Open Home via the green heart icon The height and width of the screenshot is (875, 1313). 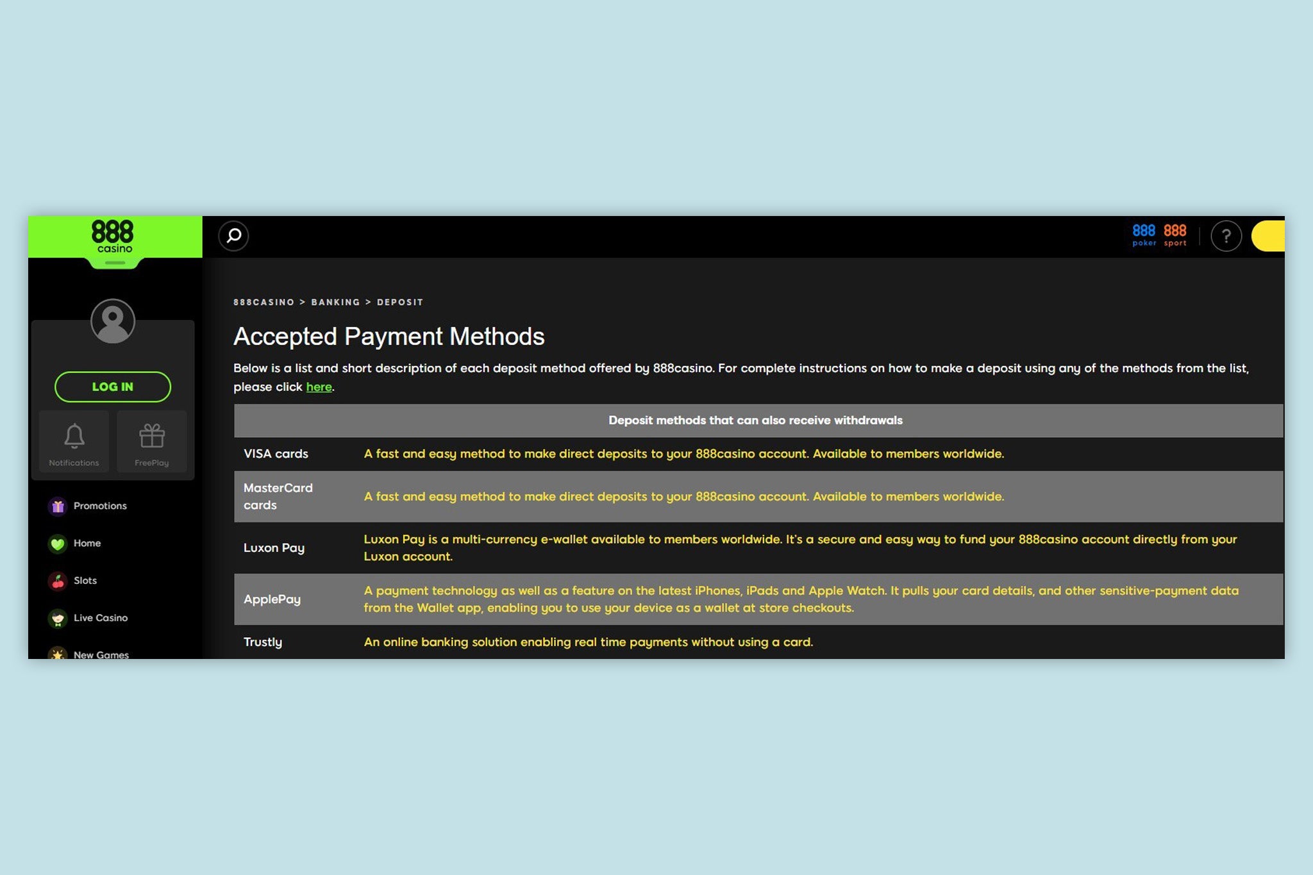coord(58,543)
